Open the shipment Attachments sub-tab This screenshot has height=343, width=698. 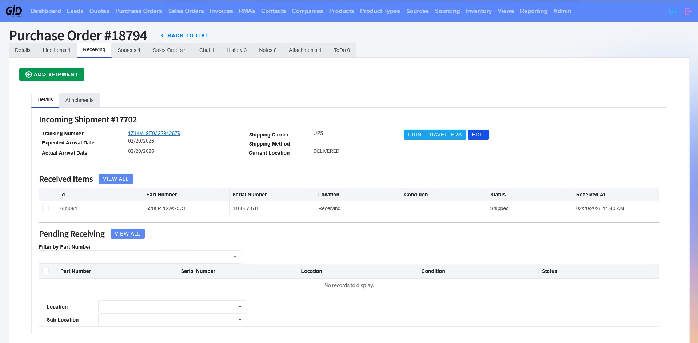click(79, 100)
